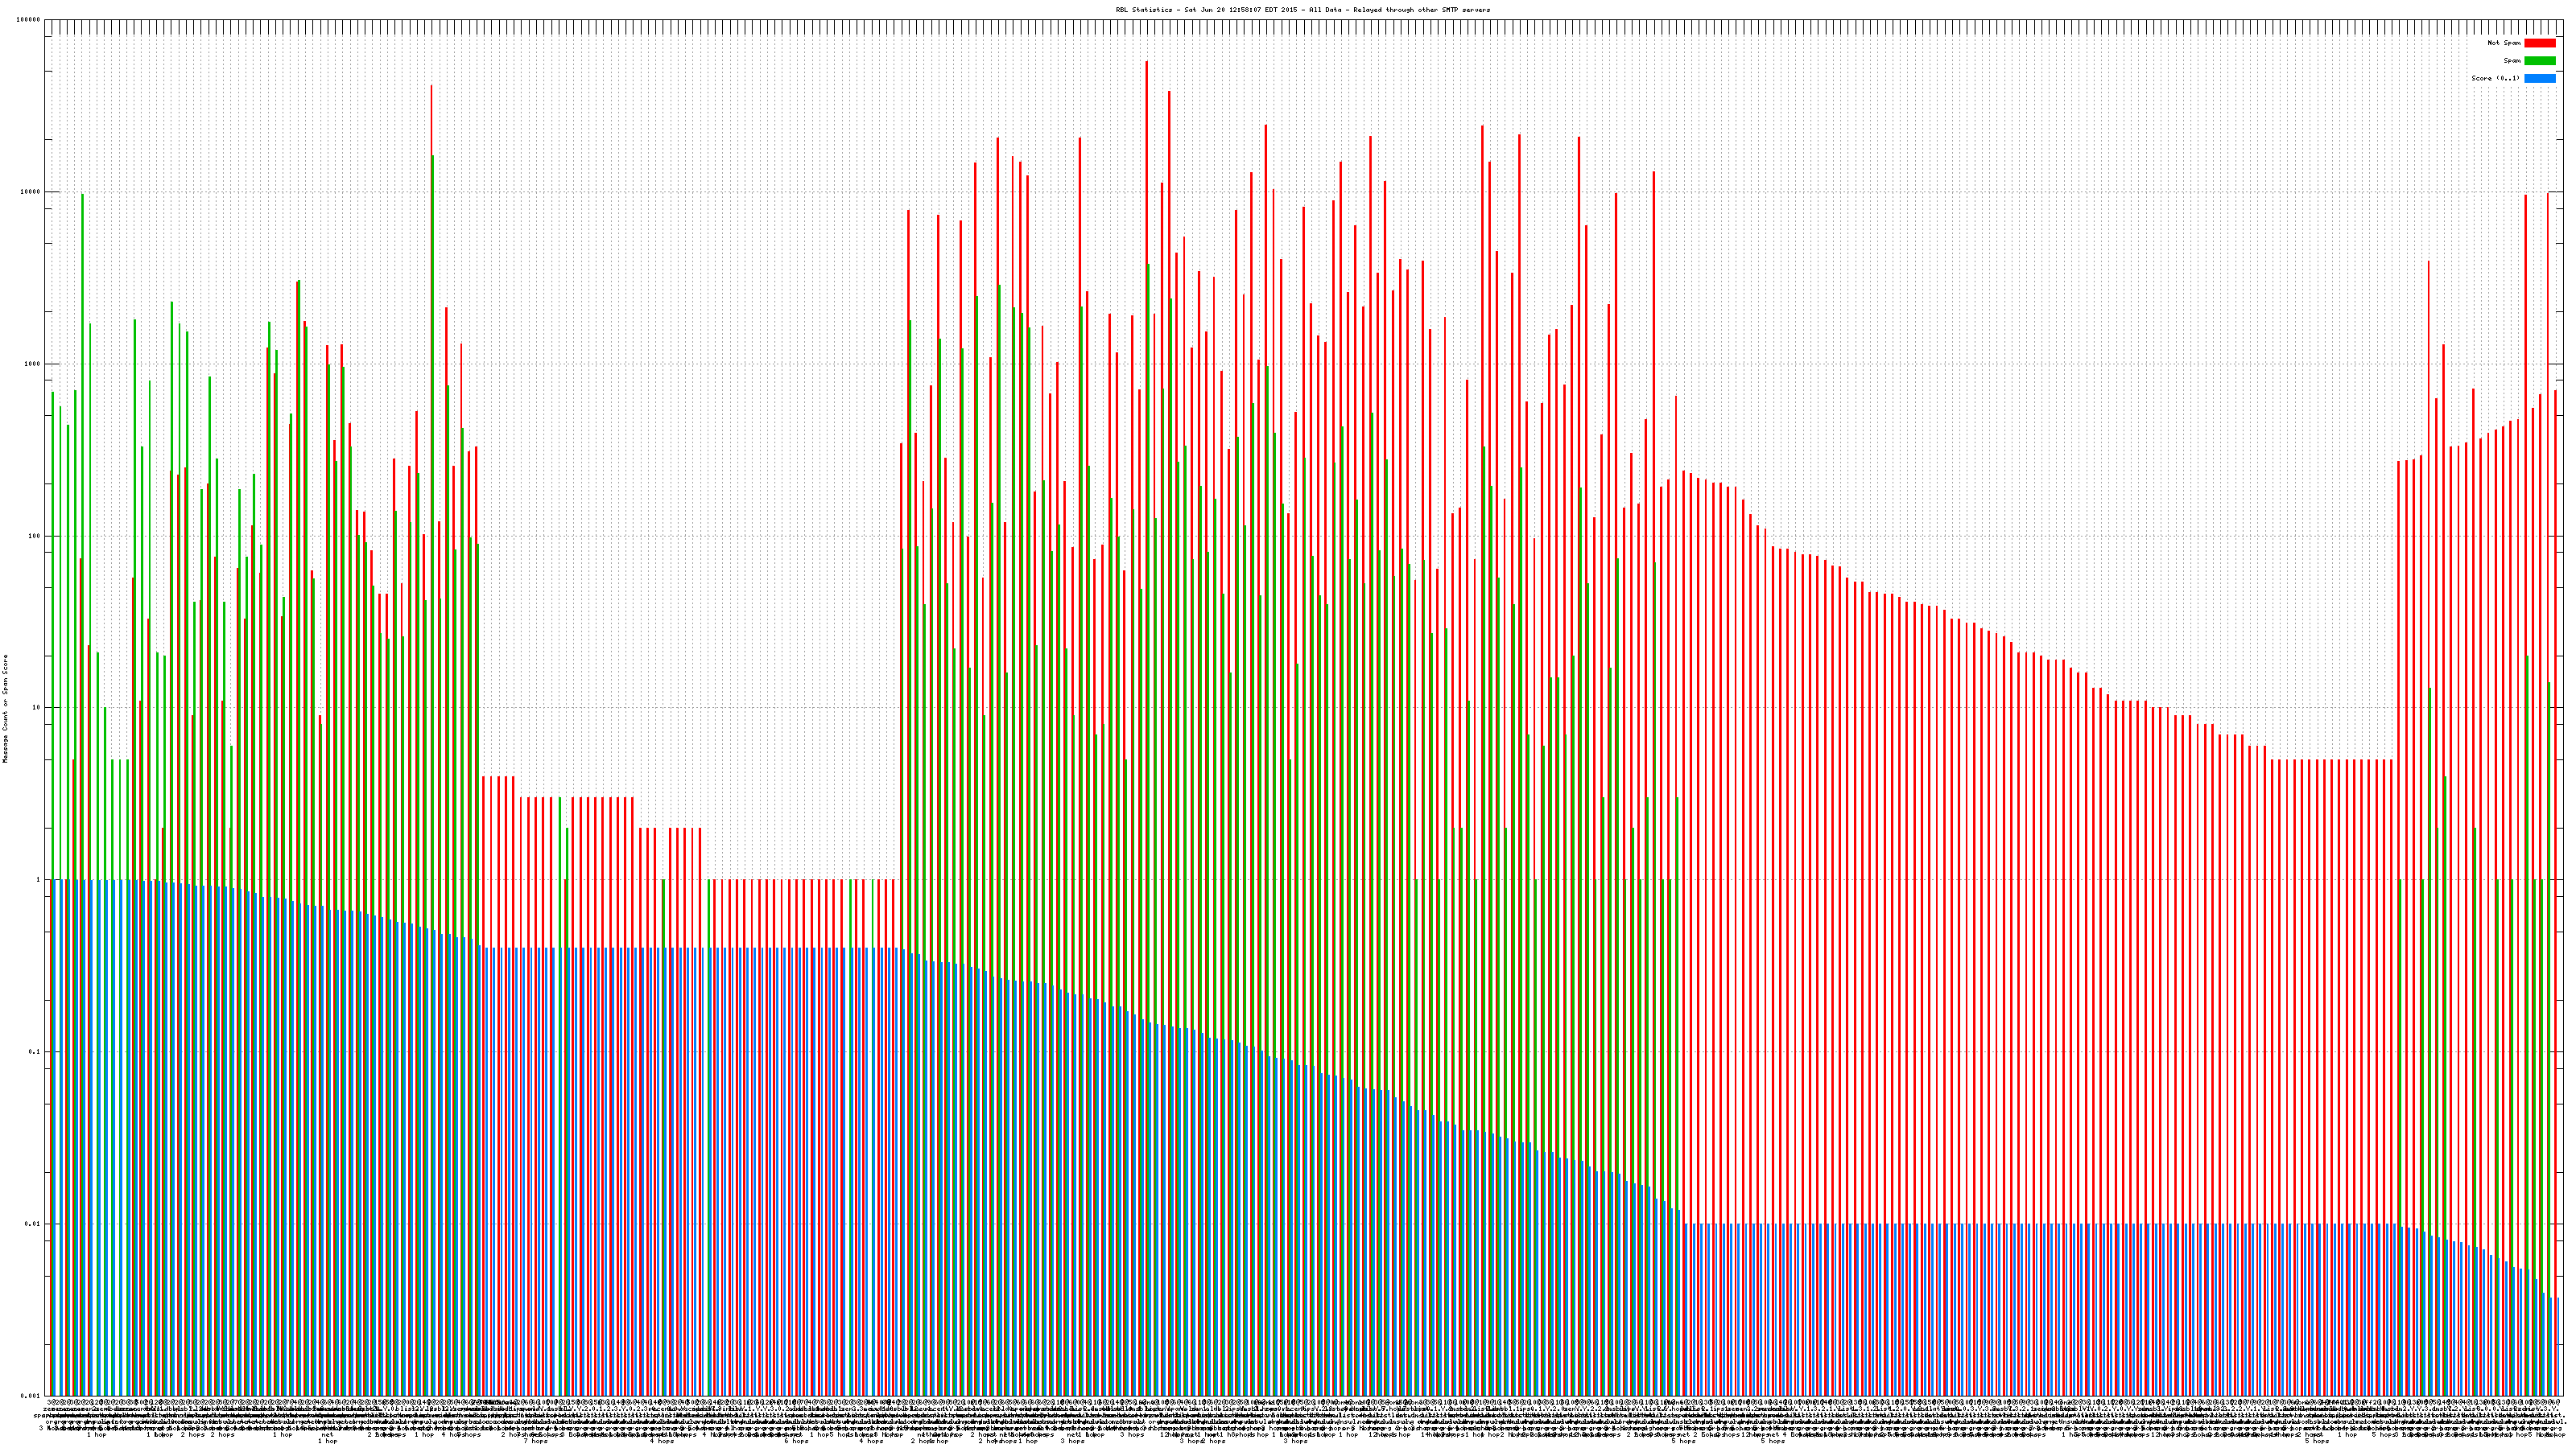The height and width of the screenshot is (1448, 2576).
Task: Click the Message Count or Spam Score axis label
Action: 5,709
